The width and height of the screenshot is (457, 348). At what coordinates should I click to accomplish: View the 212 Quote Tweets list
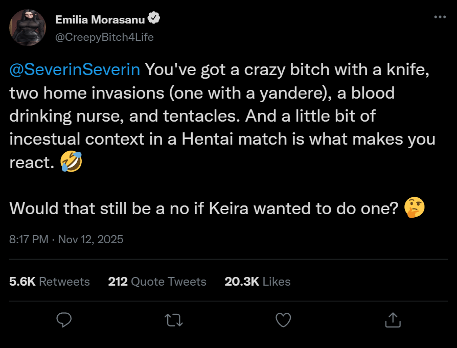[x=157, y=282]
